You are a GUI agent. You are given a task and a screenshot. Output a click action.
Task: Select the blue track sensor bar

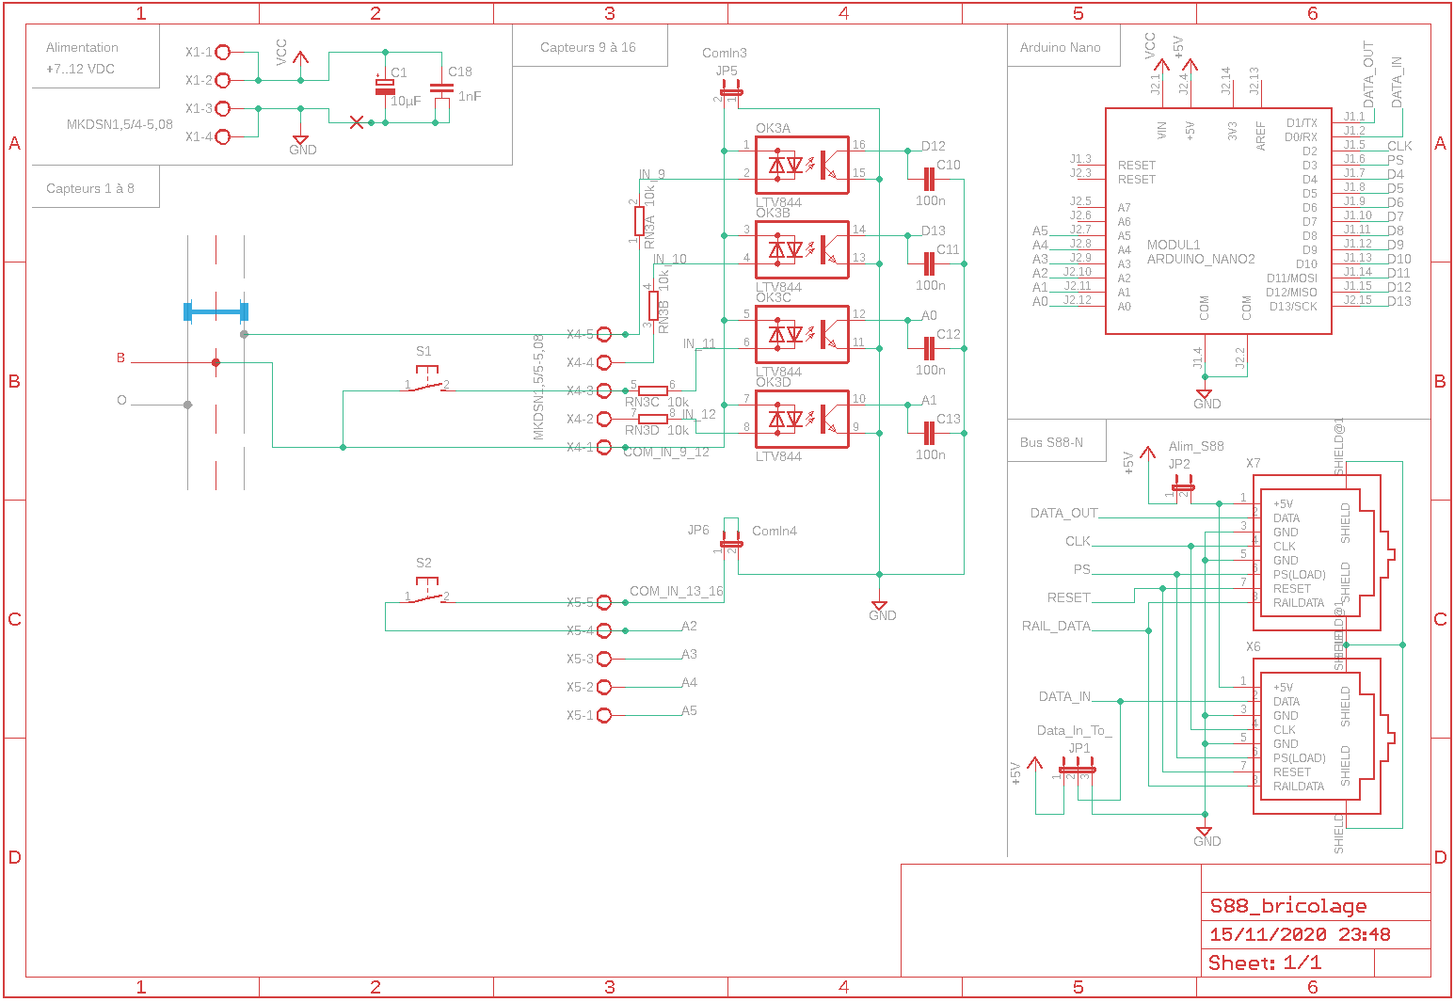coord(216,311)
